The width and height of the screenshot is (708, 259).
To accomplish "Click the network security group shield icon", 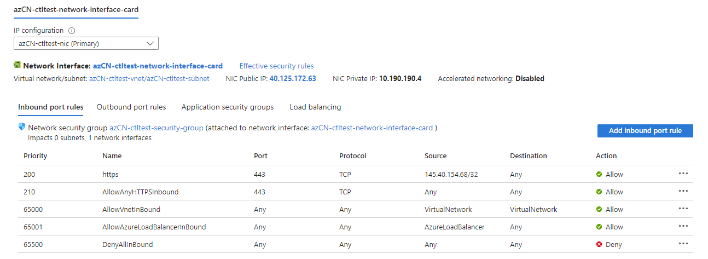I will [x=22, y=127].
